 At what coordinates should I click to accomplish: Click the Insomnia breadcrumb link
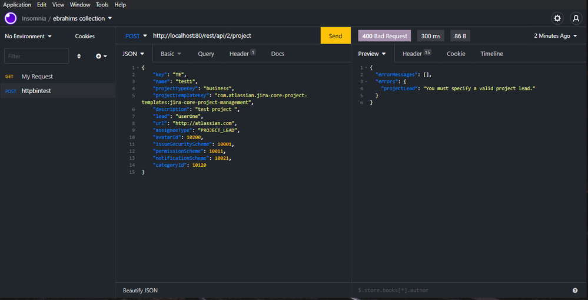point(34,18)
